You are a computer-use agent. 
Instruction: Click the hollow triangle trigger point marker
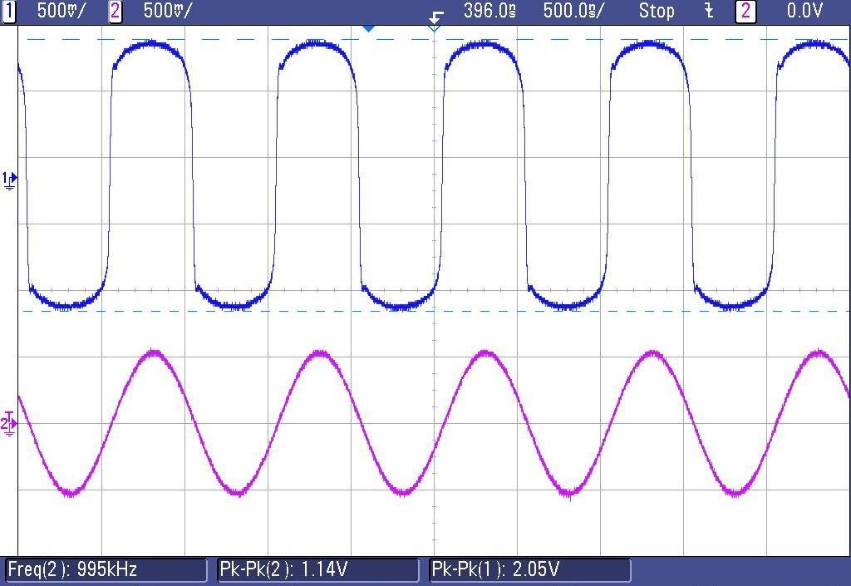tap(434, 28)
